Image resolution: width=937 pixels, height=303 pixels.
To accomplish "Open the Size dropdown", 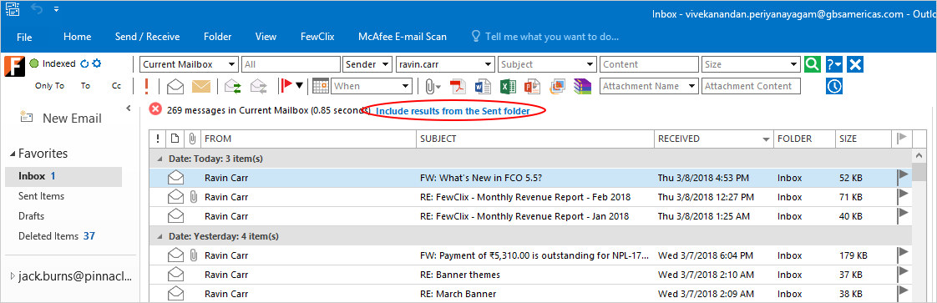I will click(x=793, y=64).
